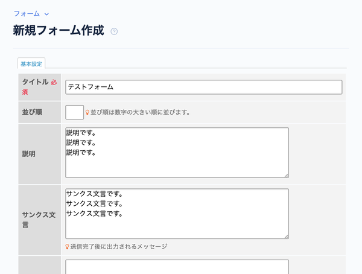Select the 基本設定 tab
Viewport: 362px width, 274px height.
coord(31,63)
